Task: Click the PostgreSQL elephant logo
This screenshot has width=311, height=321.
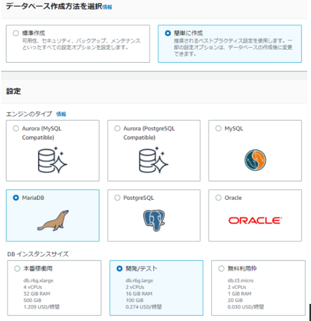Action: pos(154,220)
